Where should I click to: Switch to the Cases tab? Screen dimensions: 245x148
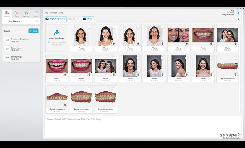point(17,14)
